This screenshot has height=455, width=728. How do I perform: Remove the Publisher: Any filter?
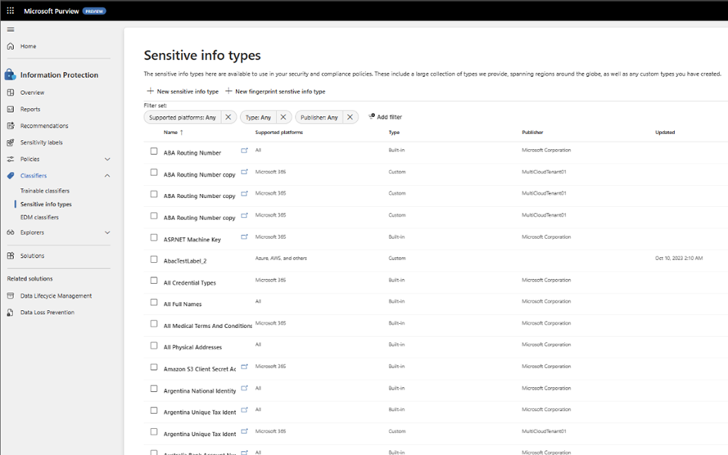coord(350,117)
